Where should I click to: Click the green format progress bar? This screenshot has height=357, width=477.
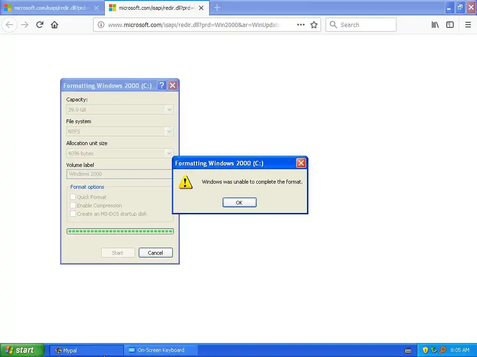pyautogui.click(x=120, y=231)
